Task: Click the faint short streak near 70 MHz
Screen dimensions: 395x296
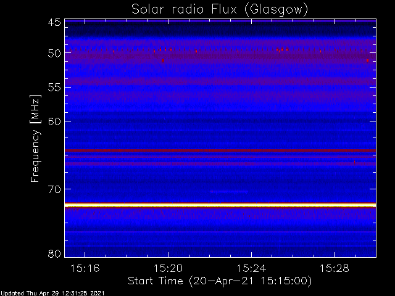Action: click(x=229, y=192)
